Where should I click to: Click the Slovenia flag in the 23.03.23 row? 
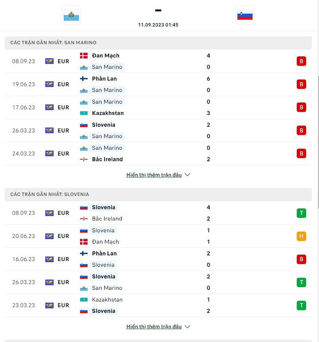tap(84, 311)
